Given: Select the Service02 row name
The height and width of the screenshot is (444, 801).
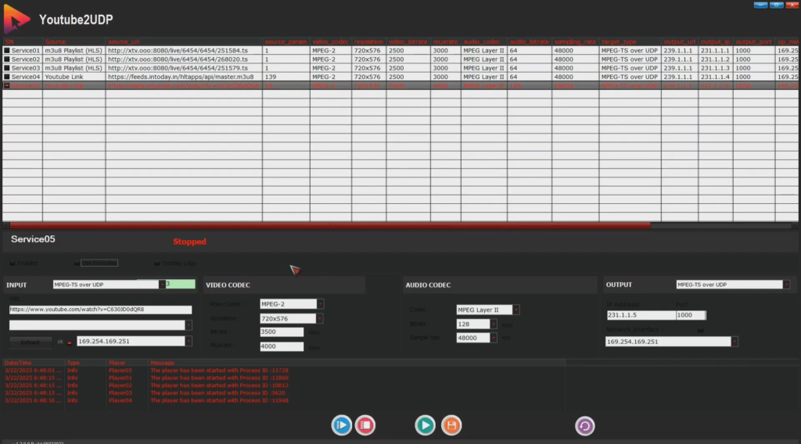Looking at the screenshot, I should [26, 59].
